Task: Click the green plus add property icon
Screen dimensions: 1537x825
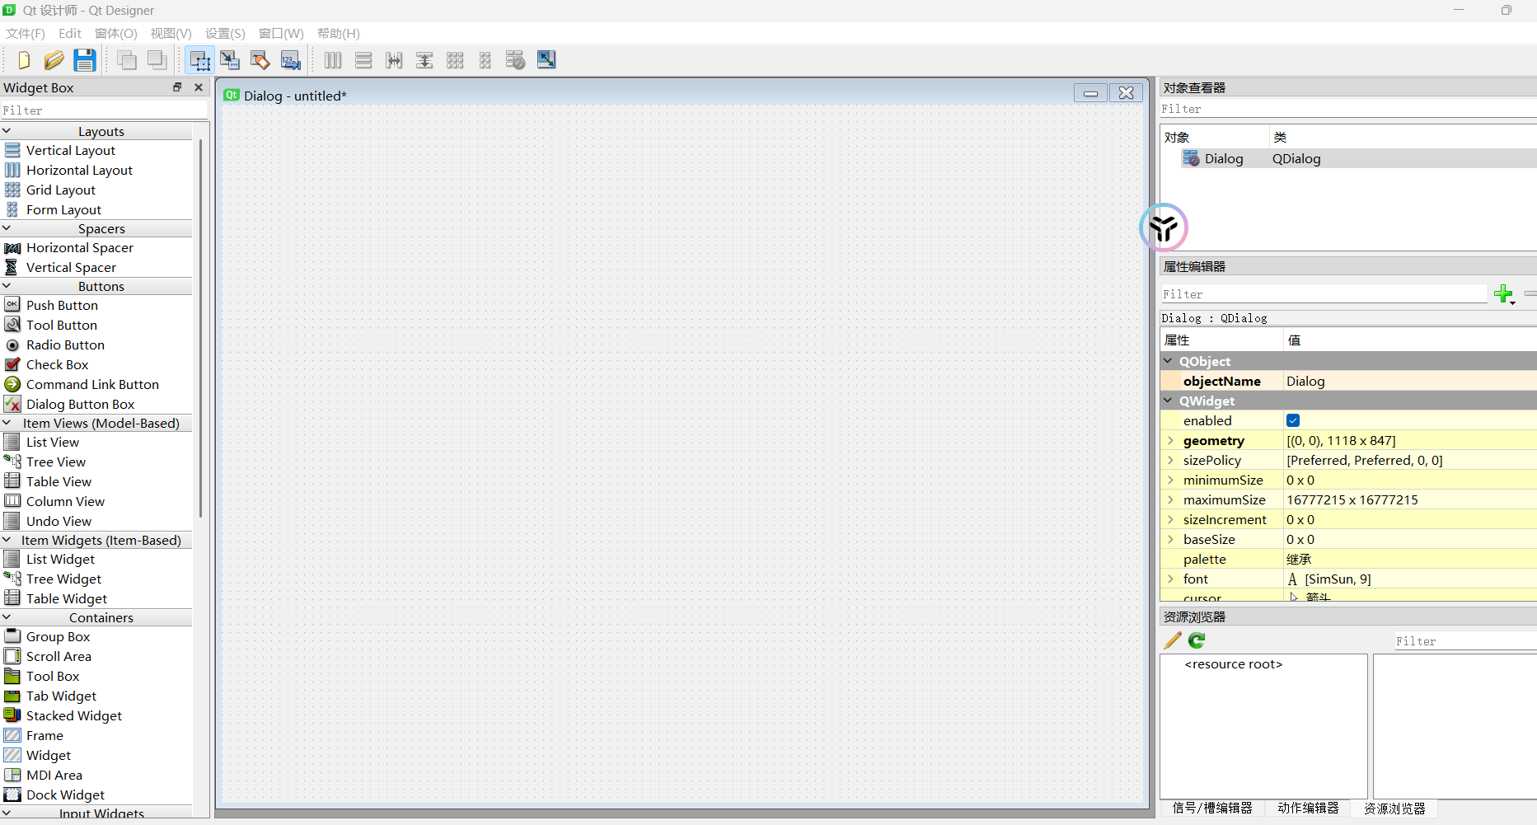Action: point(1504,294)
